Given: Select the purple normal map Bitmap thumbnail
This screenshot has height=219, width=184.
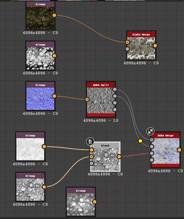Looking at the screenshot, I should coord(40,99).
